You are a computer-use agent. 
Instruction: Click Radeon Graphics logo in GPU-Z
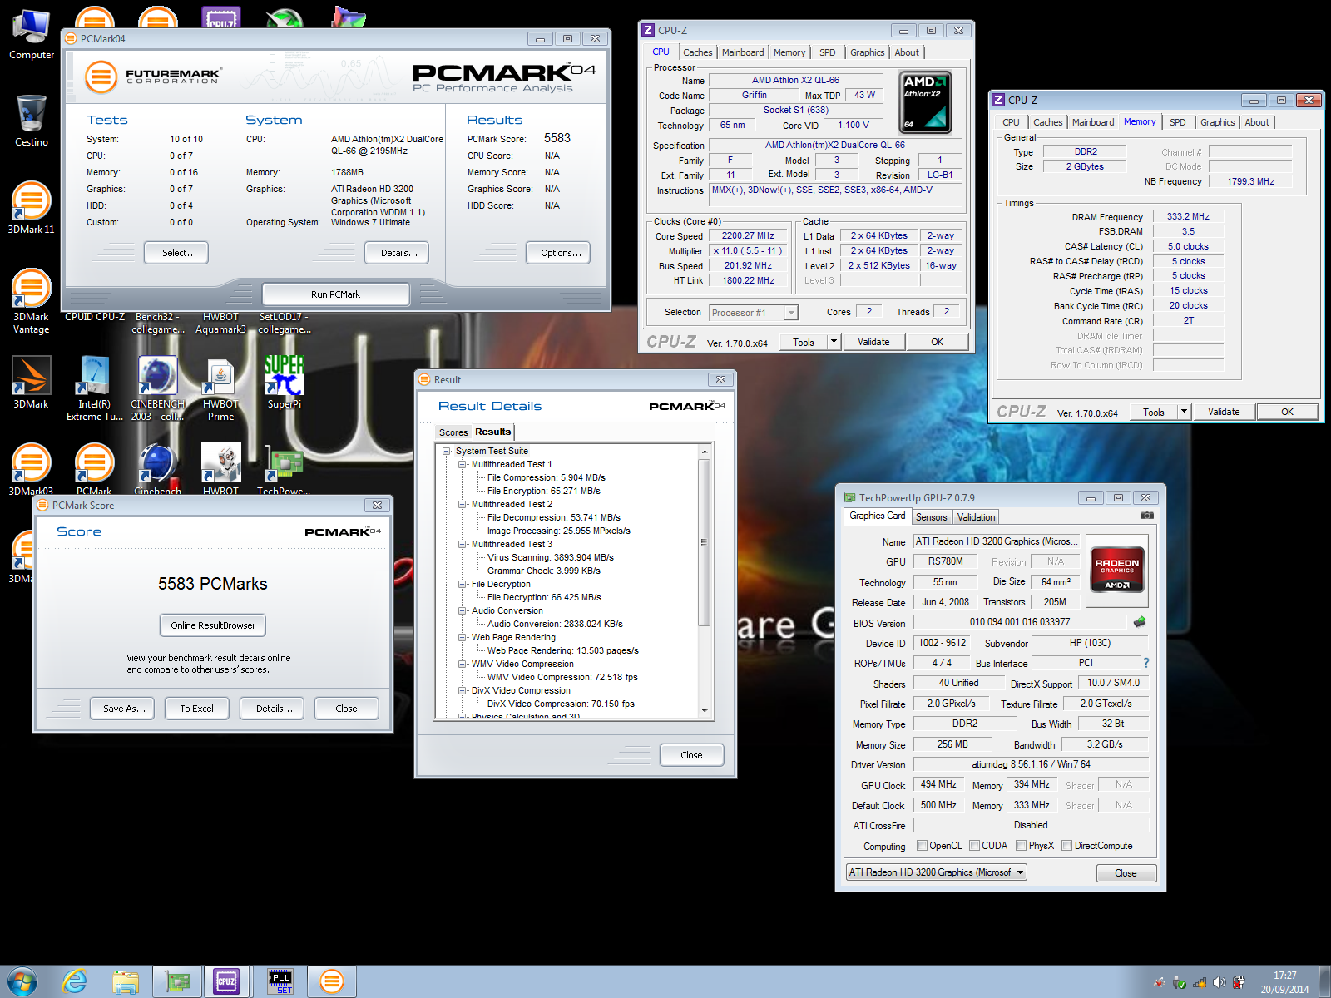pos(1117,570)
